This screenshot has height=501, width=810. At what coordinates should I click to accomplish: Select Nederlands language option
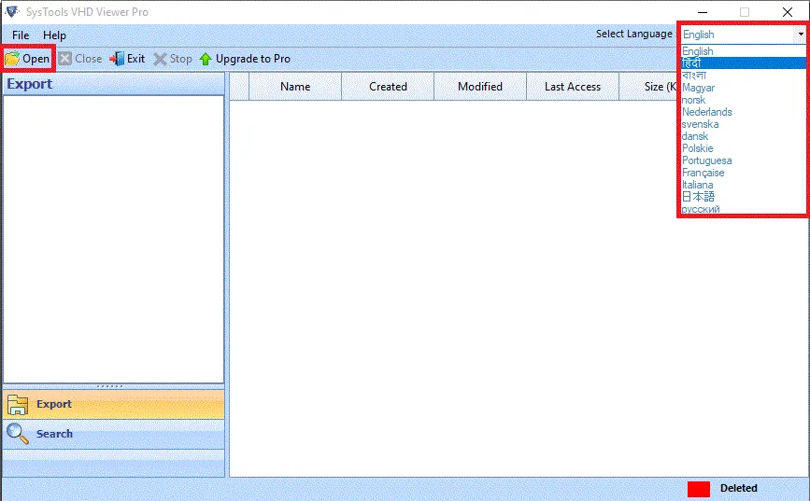[x=744, y=112]
